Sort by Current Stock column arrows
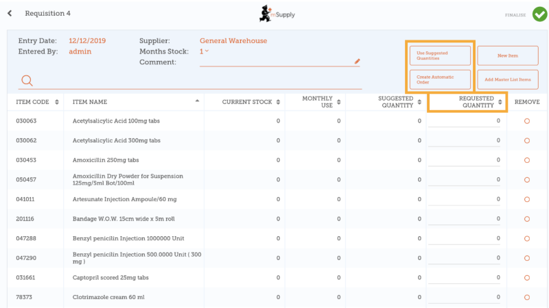This screenshot has width=549, height=308. coord(278,102)
